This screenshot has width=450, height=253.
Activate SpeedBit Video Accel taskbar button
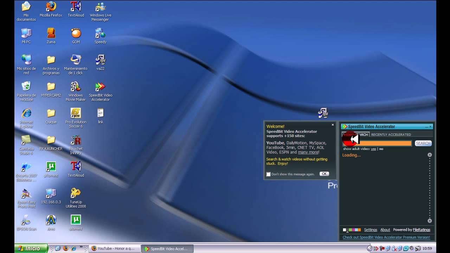coord(167,248)
